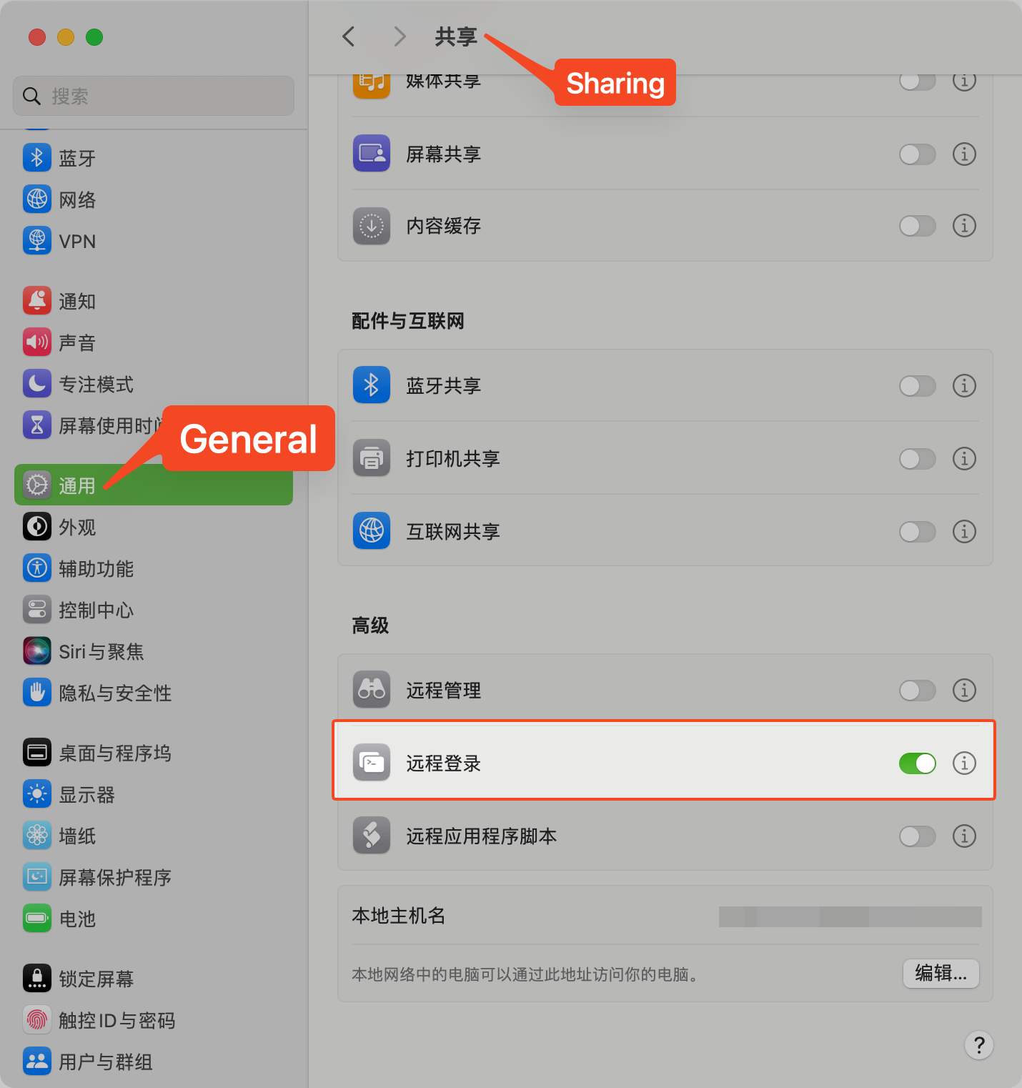The width and height of the screenshot is (1022, 1088).
Task: Open help with the question mark button
Action: (979, 1045)
